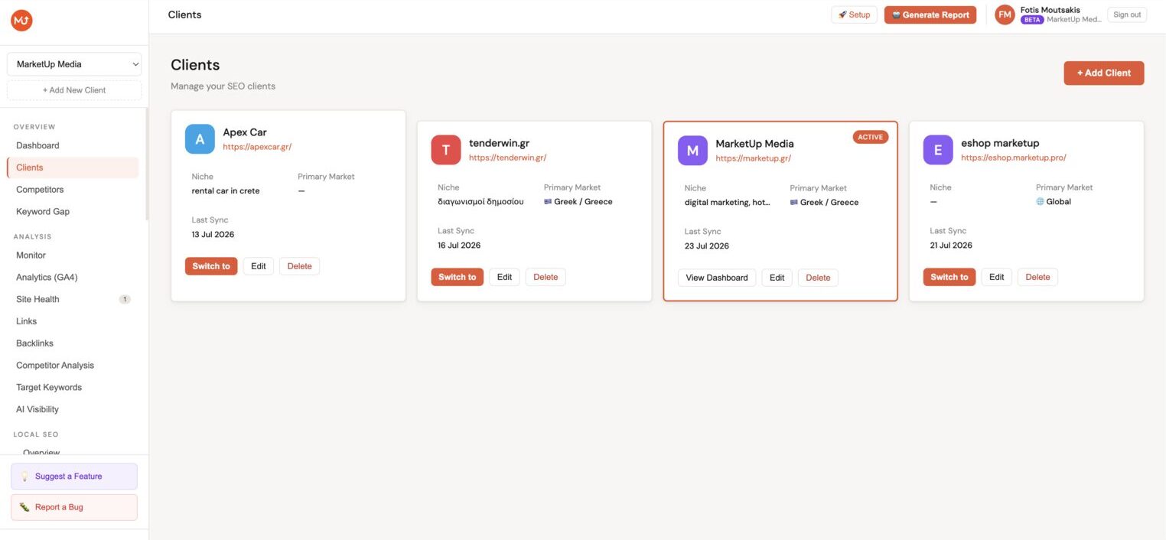The height and width of the screenshot is (540, 1166).
Task: Delete the tenderwin.gr client
Action: 546,277
